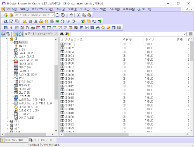Click the refresh circular arrow icon
This screenshot has height=147, width=194.
(63, 15)
